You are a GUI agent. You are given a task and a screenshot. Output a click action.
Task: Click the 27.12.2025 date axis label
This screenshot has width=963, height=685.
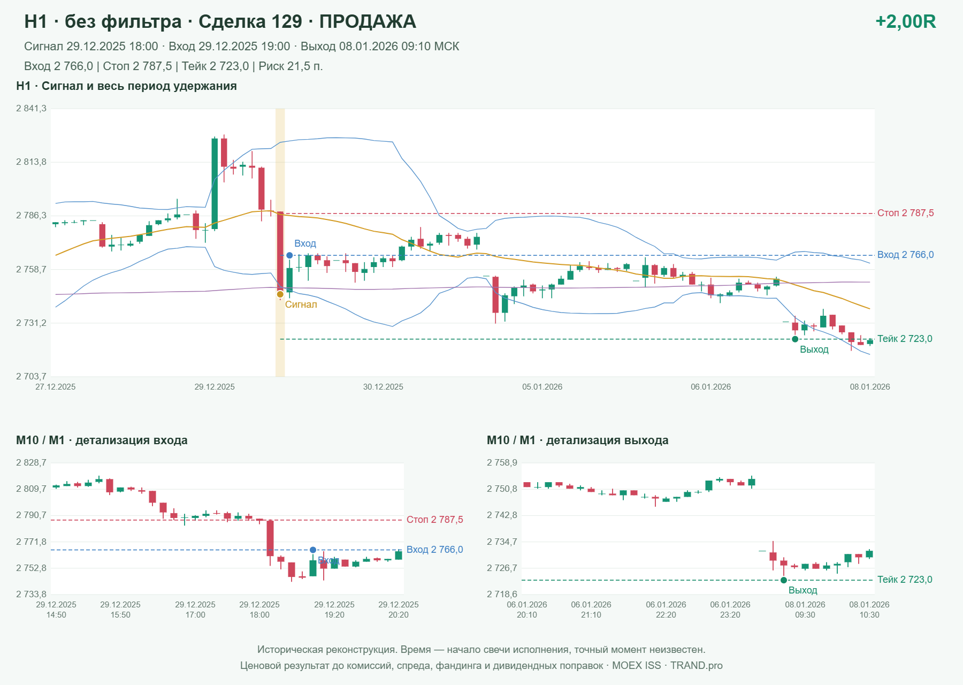click(56, 387)
